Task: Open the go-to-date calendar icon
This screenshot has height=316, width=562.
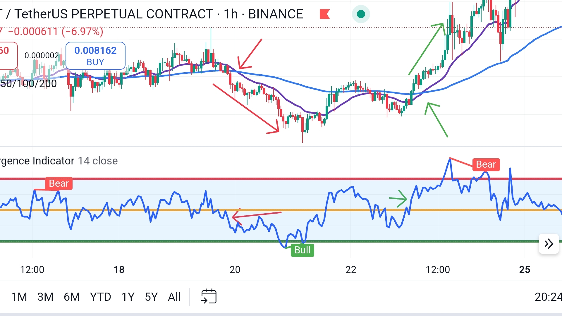Action: coord(209,296)
